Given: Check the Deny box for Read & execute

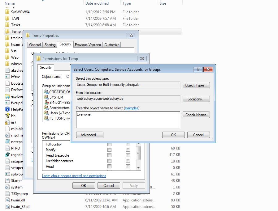Looking at the screenshot, I should [128, 155].
